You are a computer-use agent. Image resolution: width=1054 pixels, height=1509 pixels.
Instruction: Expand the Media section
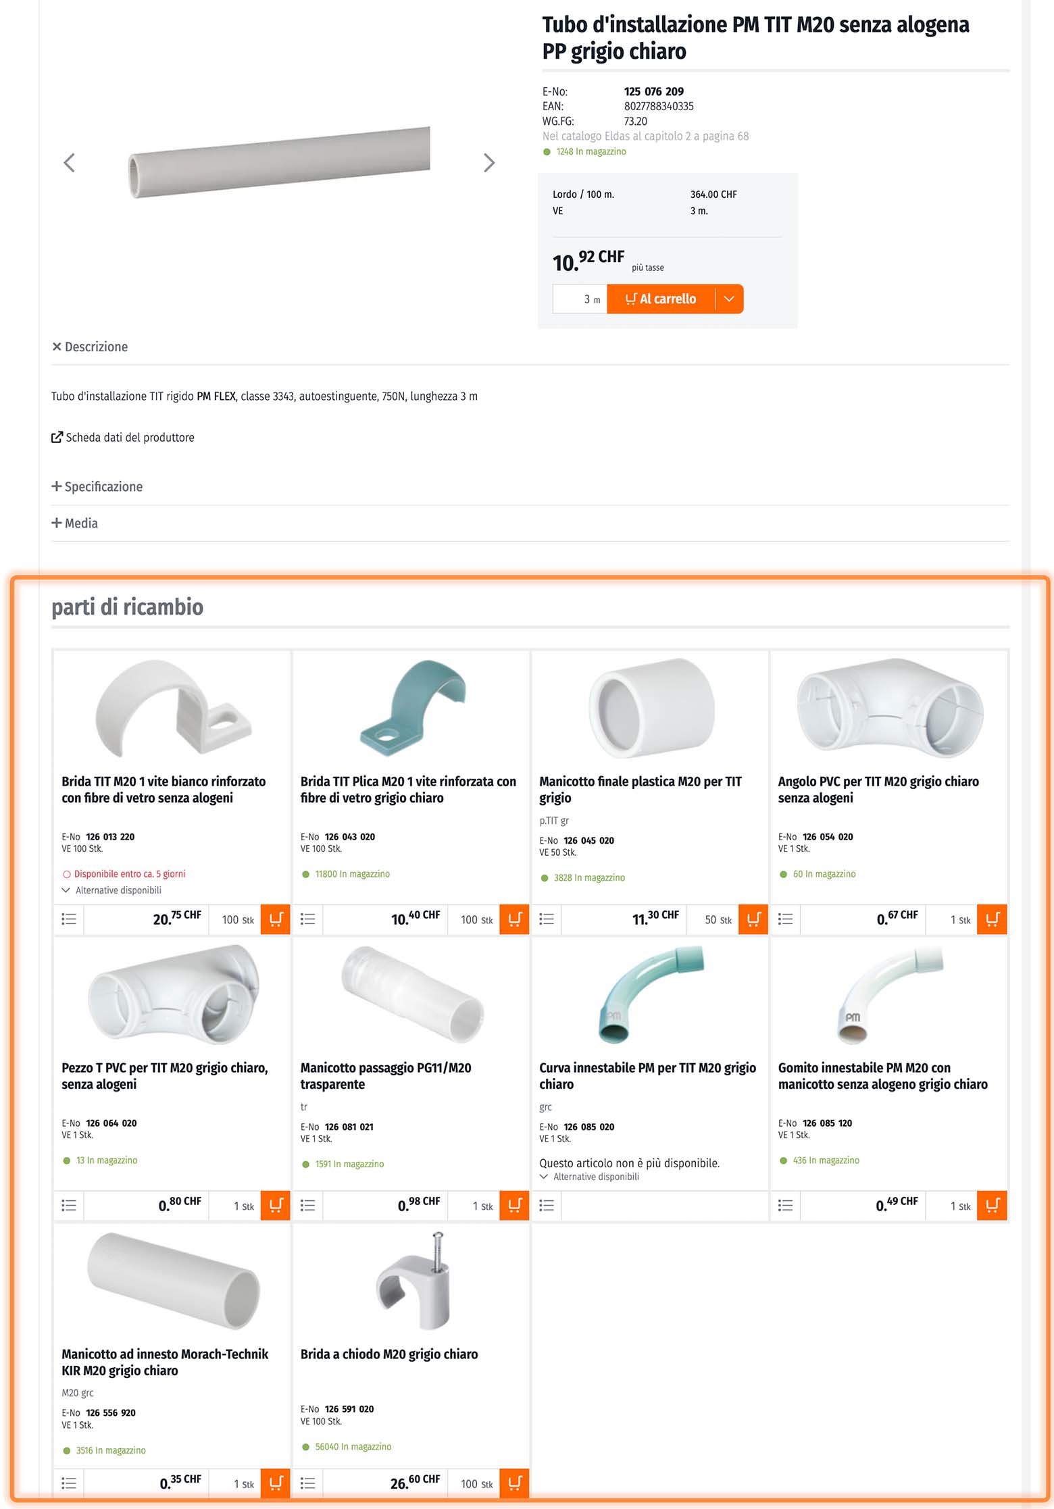[x=75, y=523]
